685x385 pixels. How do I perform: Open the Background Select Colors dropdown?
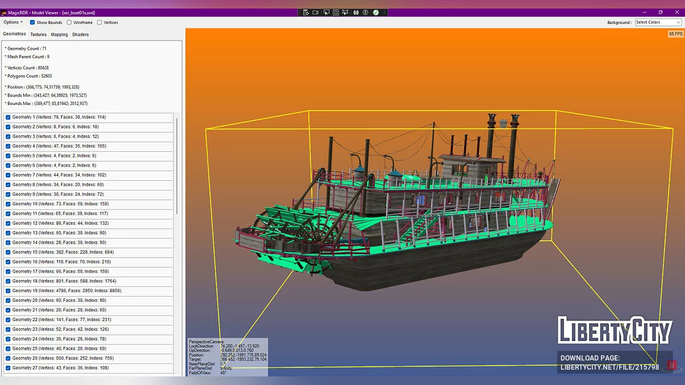click(658, 22)
